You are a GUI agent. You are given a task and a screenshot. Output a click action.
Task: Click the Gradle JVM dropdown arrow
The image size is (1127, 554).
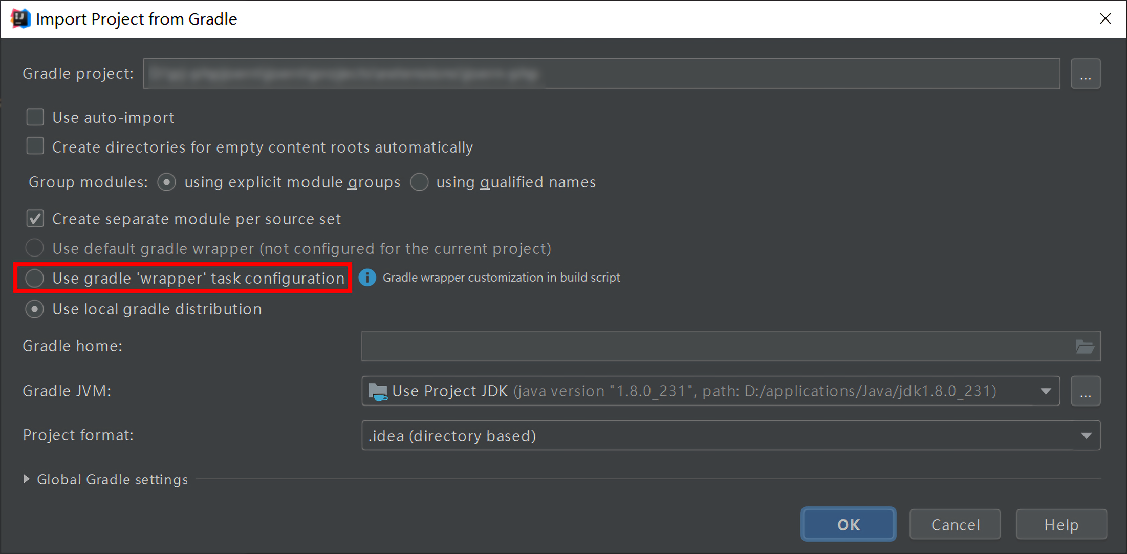1046,391
